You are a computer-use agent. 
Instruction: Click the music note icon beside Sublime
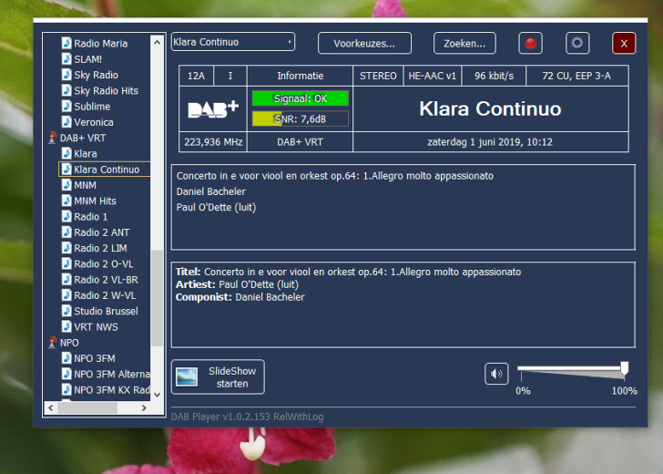coord(66,107)
